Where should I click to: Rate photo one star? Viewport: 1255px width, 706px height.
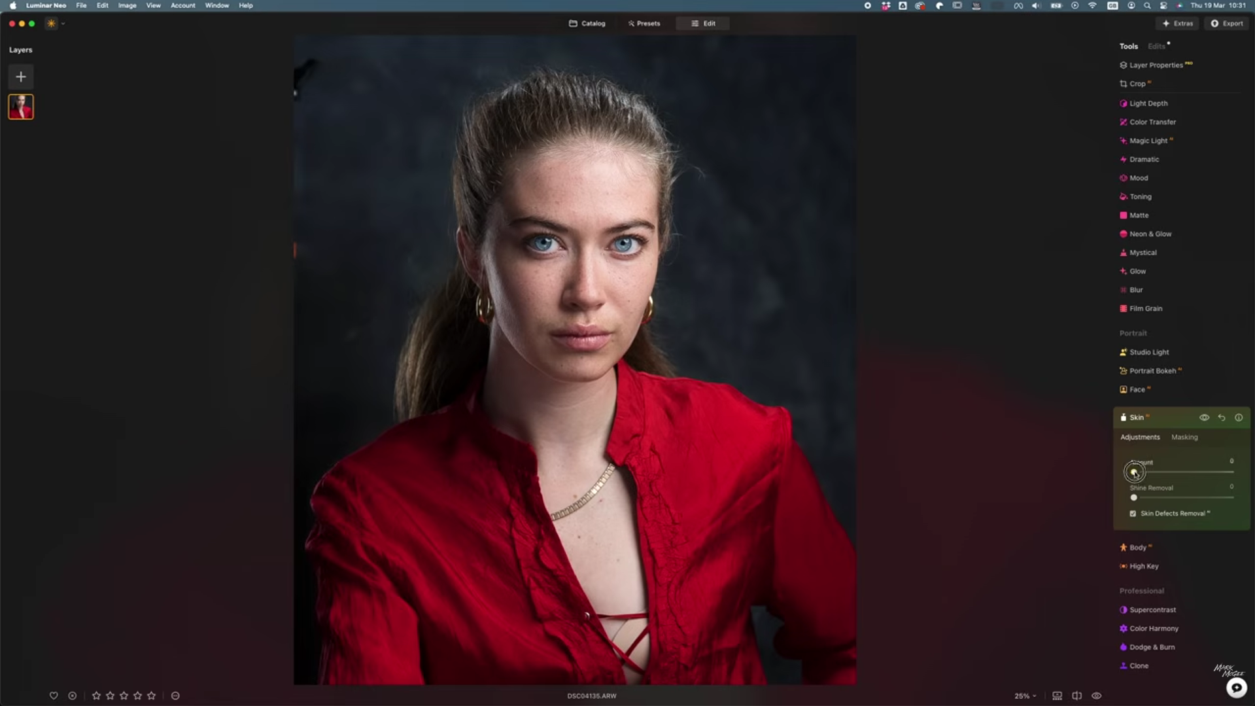coord(96,696)
